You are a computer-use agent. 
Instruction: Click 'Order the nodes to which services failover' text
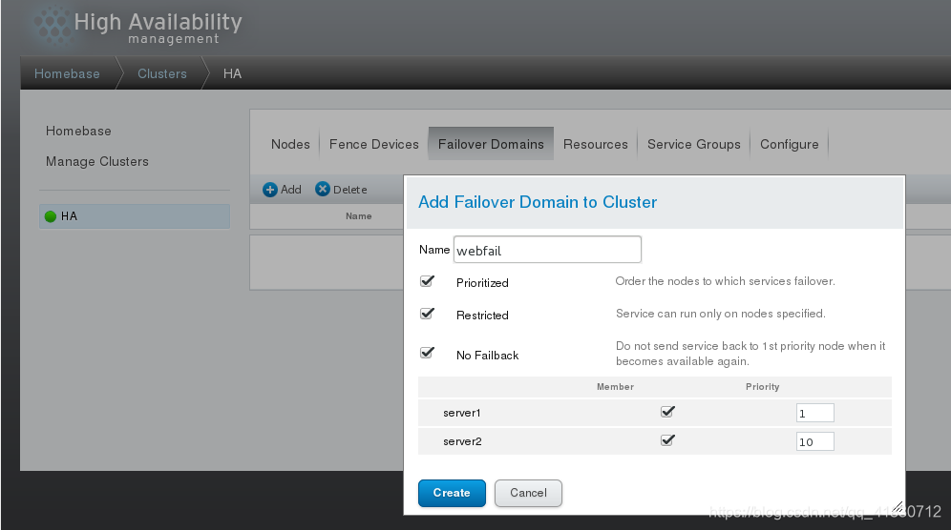click(725, 281)
